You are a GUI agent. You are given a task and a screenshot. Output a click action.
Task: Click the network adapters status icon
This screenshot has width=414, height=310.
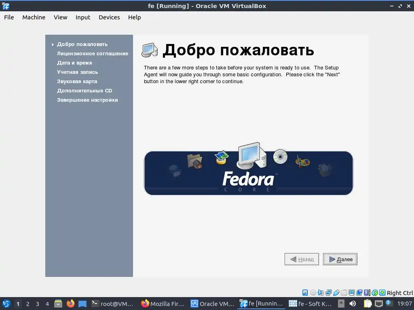click(328, 292)
